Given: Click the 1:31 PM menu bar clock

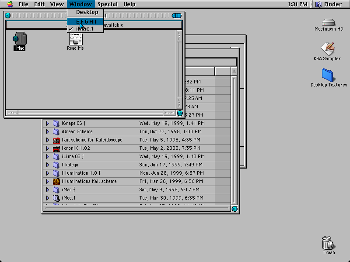Looking at the screenshot, I should [297, 4].
